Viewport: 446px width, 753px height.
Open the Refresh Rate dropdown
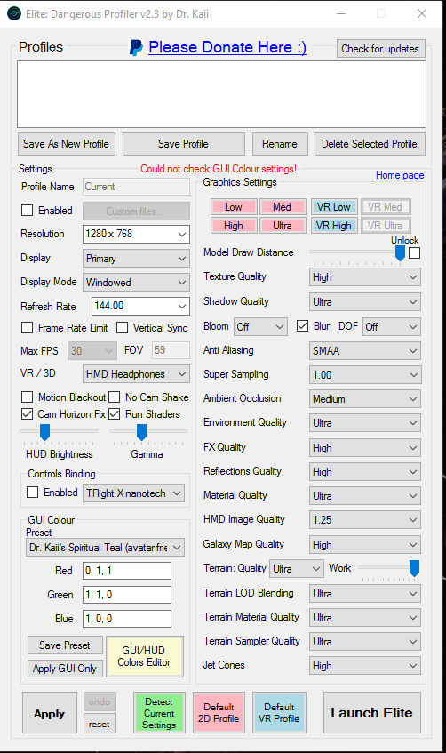(140, 306)
